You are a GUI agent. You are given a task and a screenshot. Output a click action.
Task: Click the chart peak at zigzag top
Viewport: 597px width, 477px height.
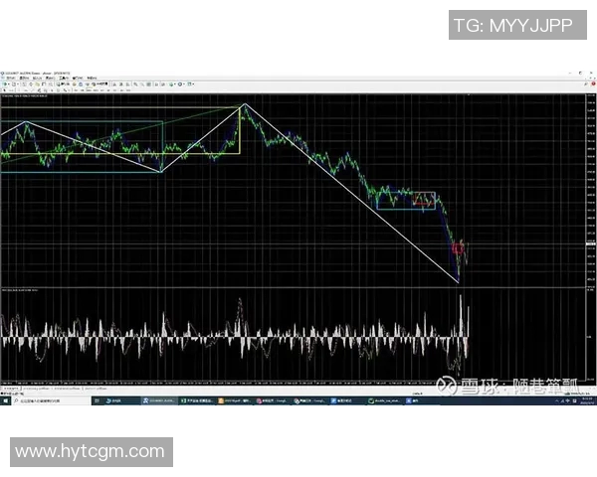(242, 104)
